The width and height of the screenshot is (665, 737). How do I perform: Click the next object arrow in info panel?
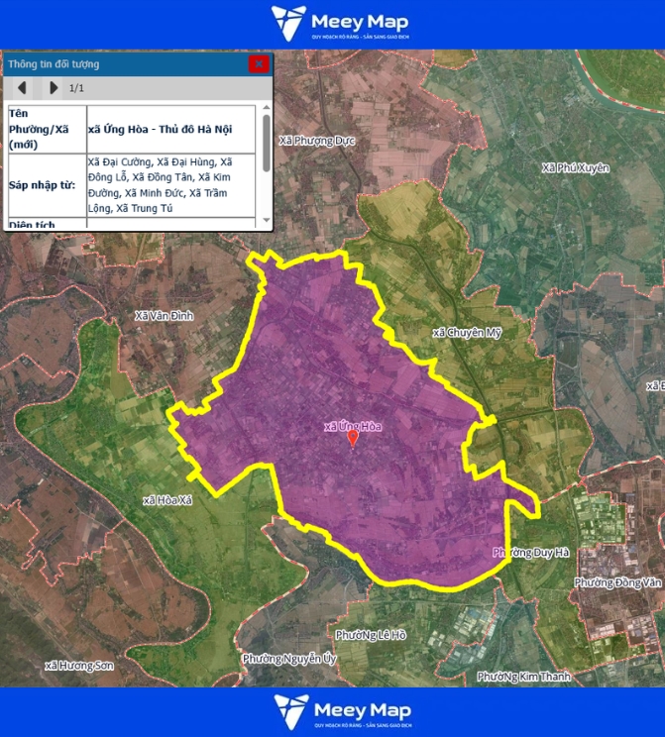coord(54,88)
